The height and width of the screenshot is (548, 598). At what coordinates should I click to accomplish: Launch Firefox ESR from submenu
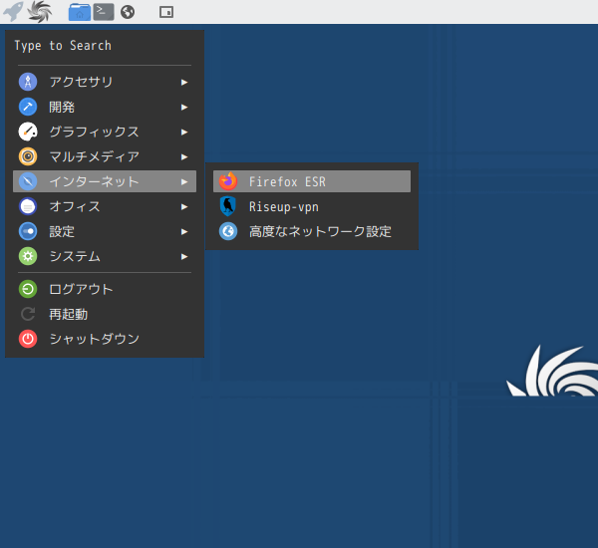(x=312, y=181)
